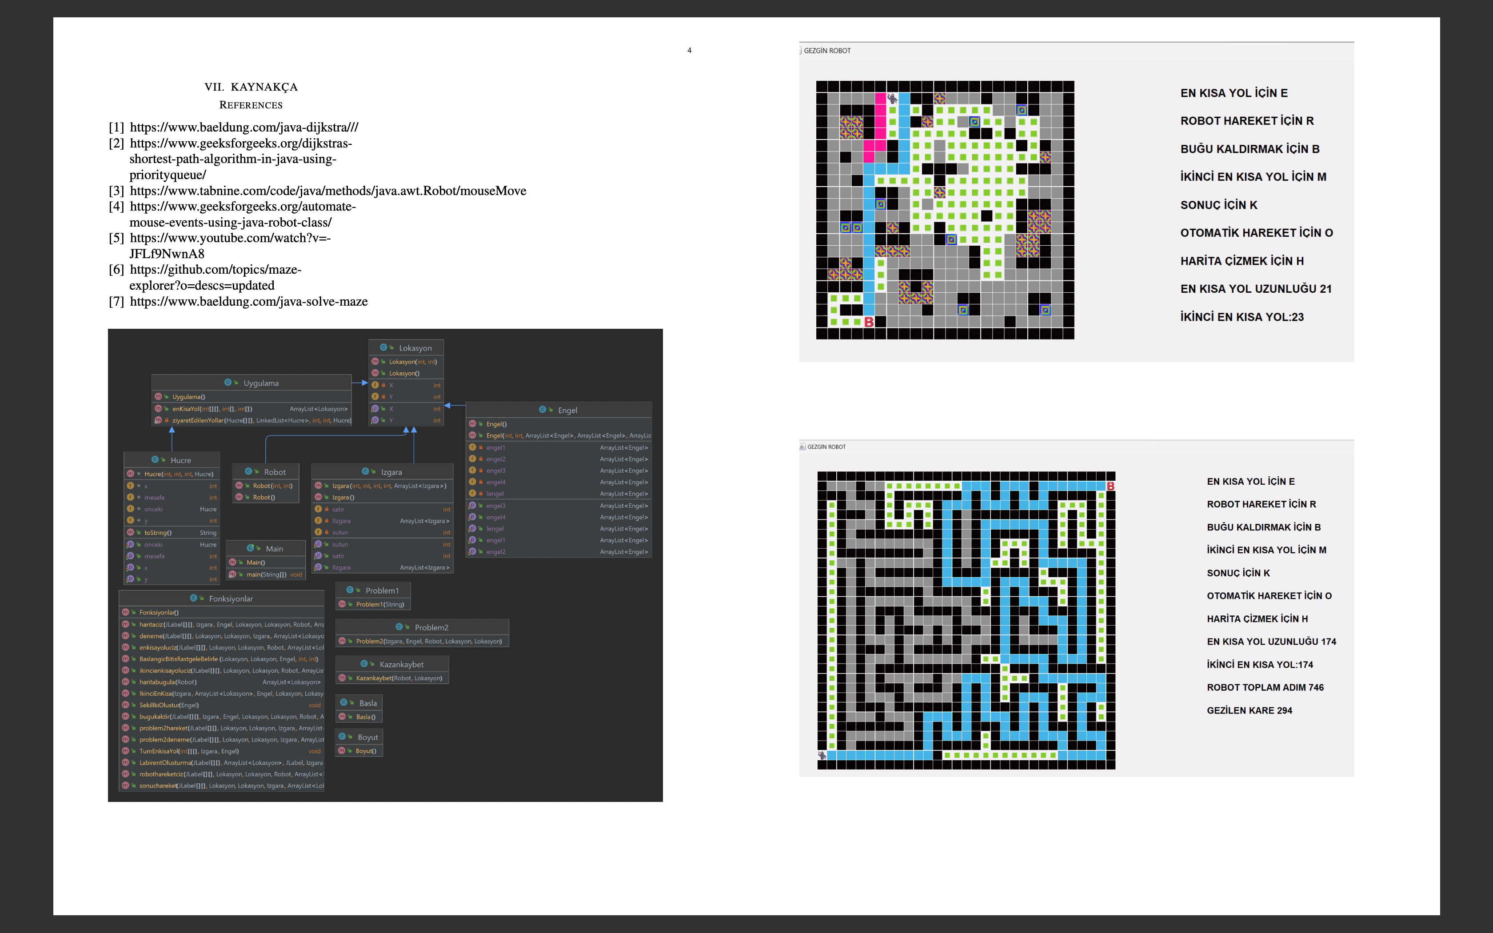The width and height of the screenshot is (1493, 933).
Task: Click the 'EN KISA YOL UZUNLUĞU 21' text
Action: coord(1255,289)
